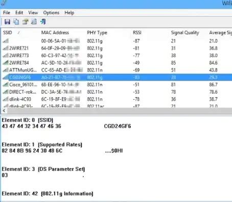Open the Options menu
The height and width of the screenshot is (202, 232).
click(51, 13)
